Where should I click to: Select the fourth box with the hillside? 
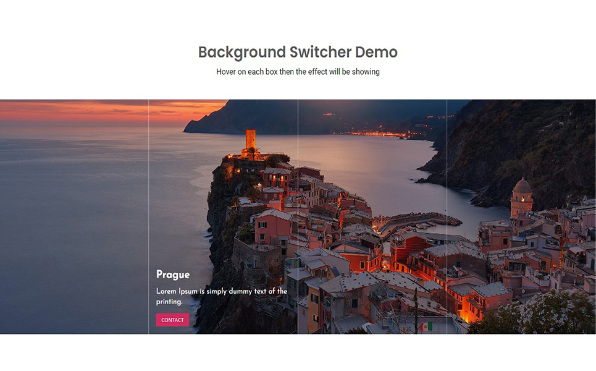(521, 216)
